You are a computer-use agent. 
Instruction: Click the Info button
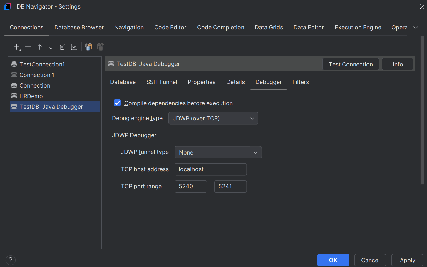click(398, 64)
